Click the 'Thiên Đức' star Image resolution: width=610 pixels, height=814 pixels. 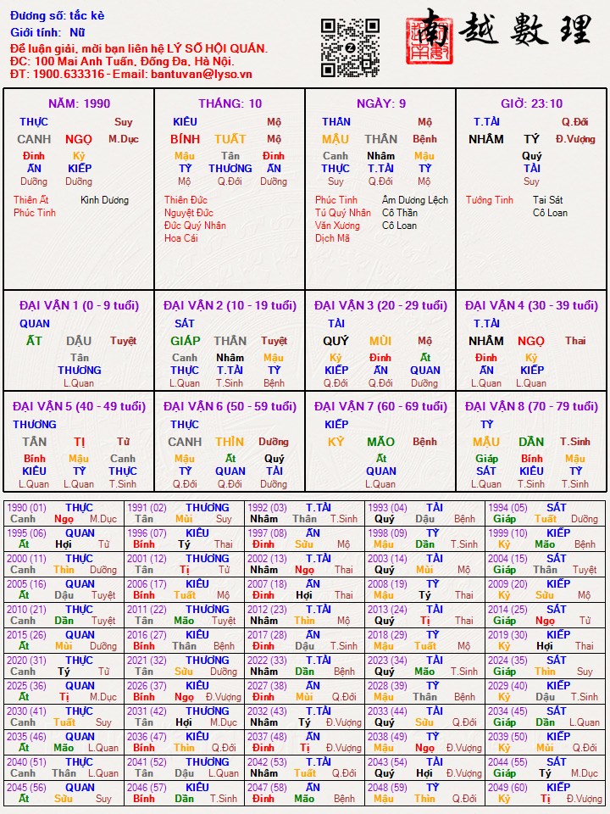[186, 200]
